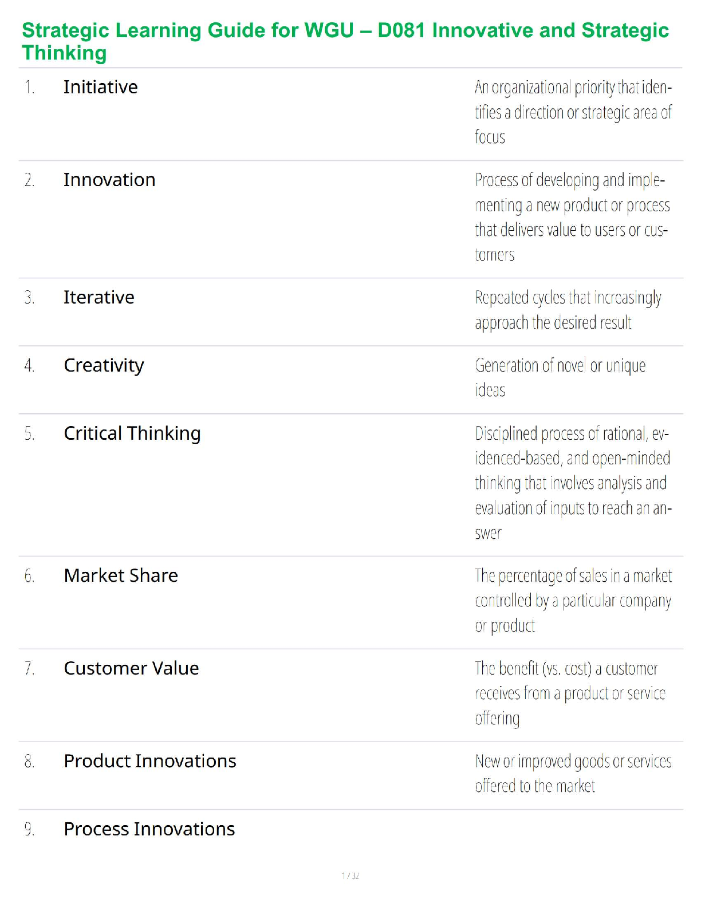Click the "New or improved goods" definition

click(573, 773)
